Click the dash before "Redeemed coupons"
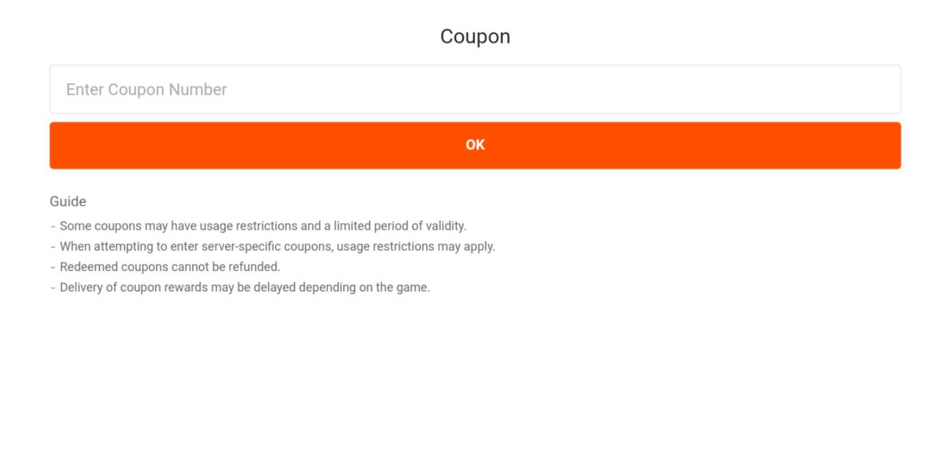The width and height of the screenshot is (946, 473). click(53, 267)
